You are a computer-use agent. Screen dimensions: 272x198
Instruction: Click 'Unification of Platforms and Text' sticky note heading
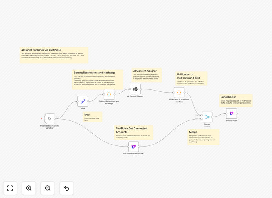(188, 76)
